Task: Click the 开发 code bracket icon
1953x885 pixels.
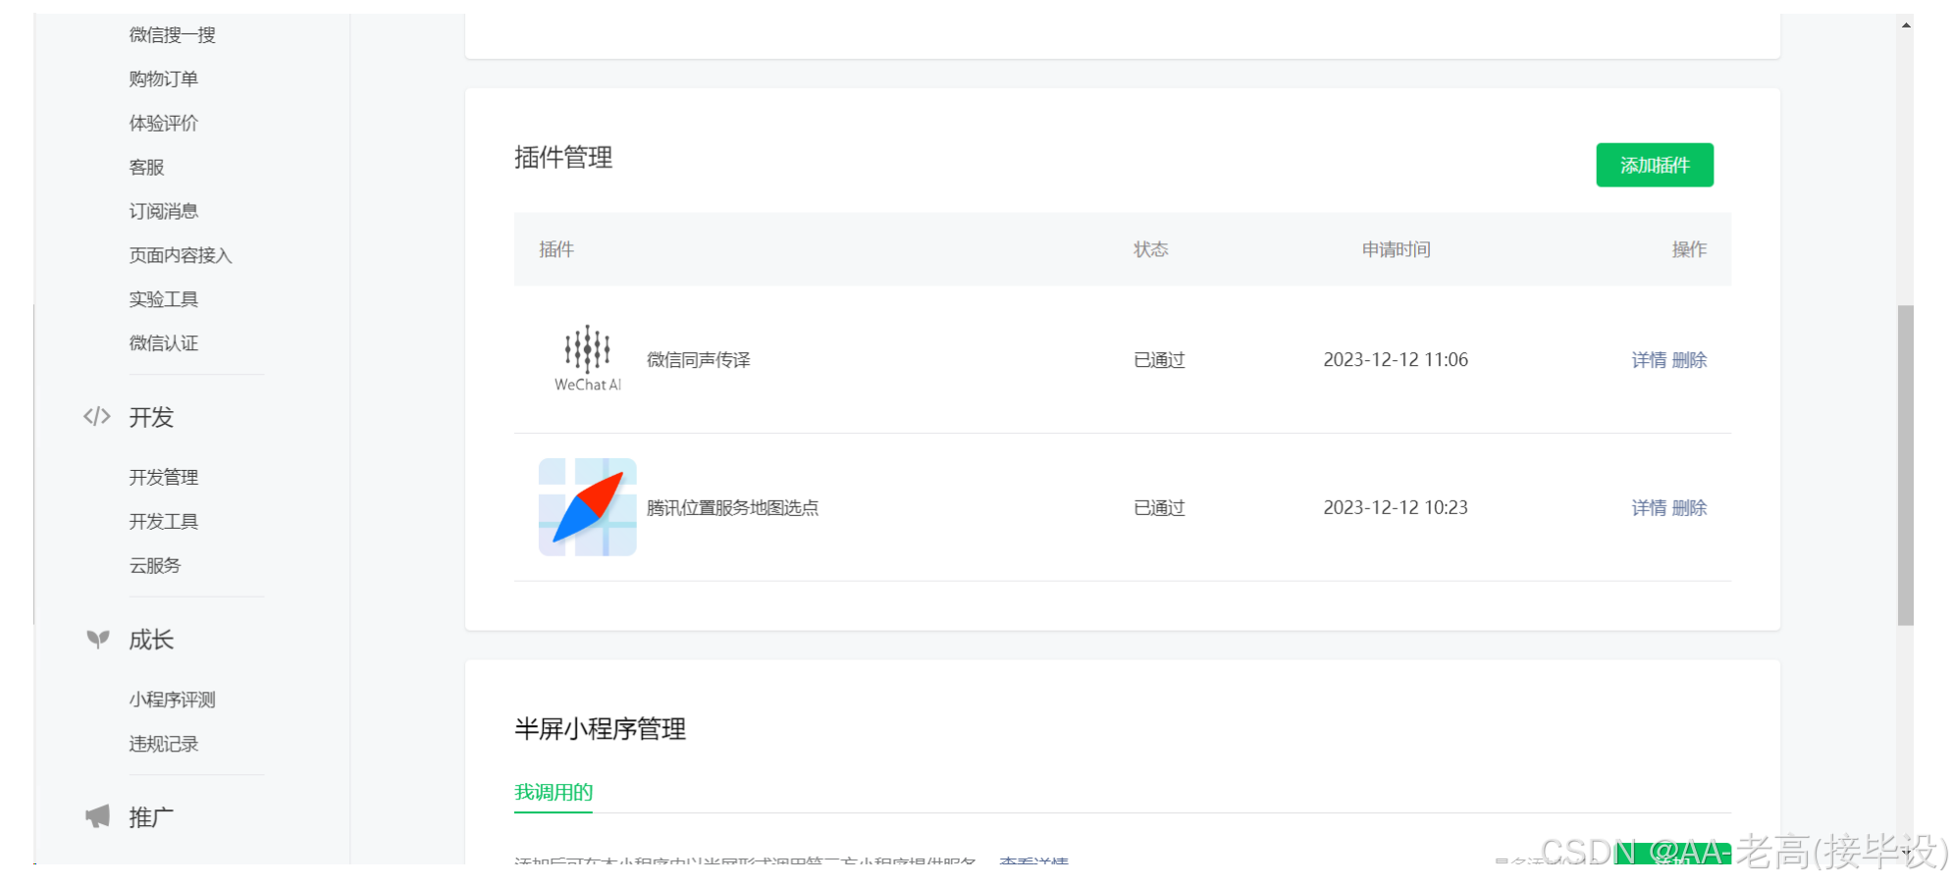Action: click(97, 417)
